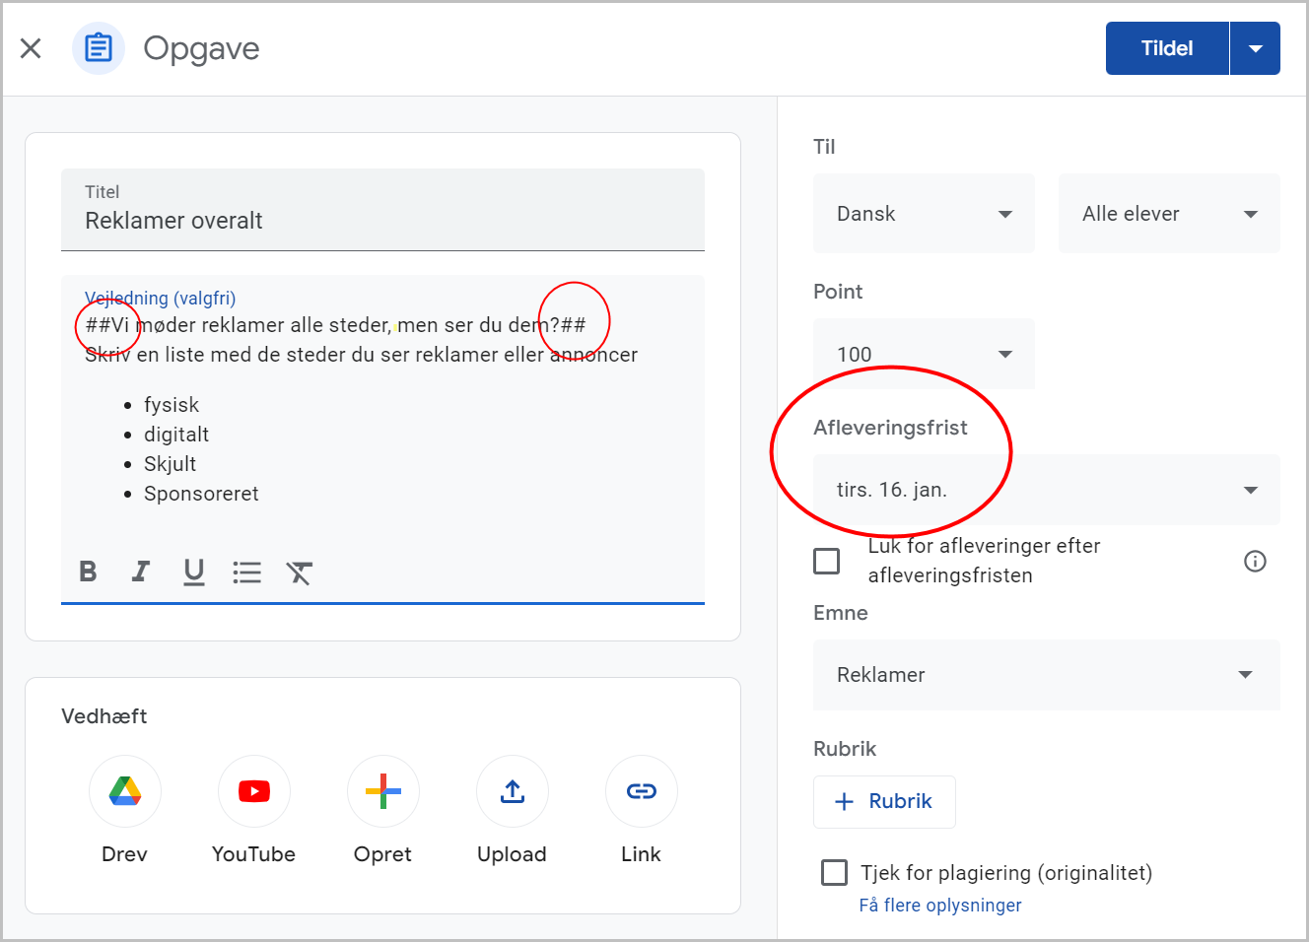Click the line starting 'Skriv en liste'
Screen dimensions: 1309x942
click(x=361, y=355)
